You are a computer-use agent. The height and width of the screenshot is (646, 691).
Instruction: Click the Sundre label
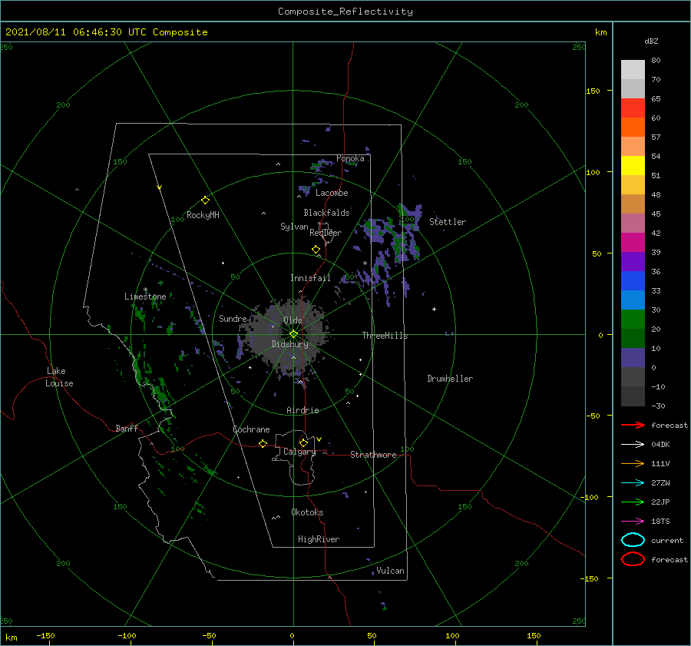(233, 318)
